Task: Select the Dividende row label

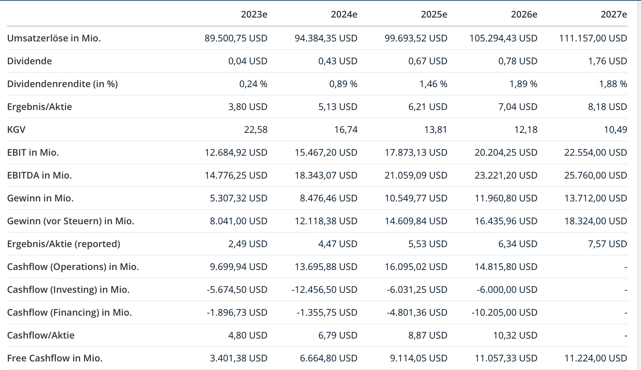Action: (x=30, y=61)
